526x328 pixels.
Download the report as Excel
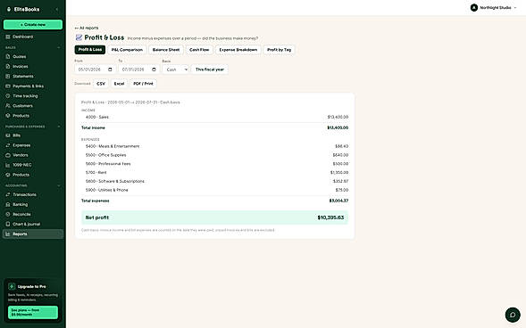click(x=119, y=84)
